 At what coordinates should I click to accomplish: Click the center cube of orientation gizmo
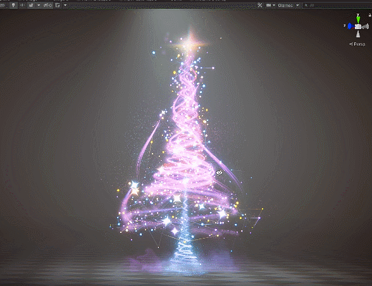tap(358, 27)
